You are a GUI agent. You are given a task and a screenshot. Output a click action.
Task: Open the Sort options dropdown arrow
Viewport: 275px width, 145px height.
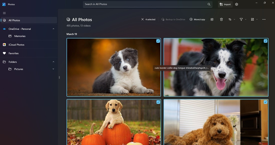click(x=234, y=19)
